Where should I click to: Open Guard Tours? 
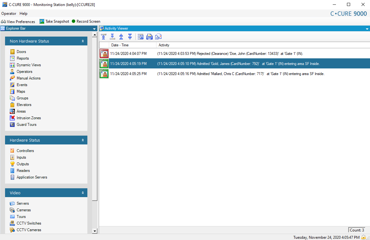pyautogui.click(x=26, y=124)
